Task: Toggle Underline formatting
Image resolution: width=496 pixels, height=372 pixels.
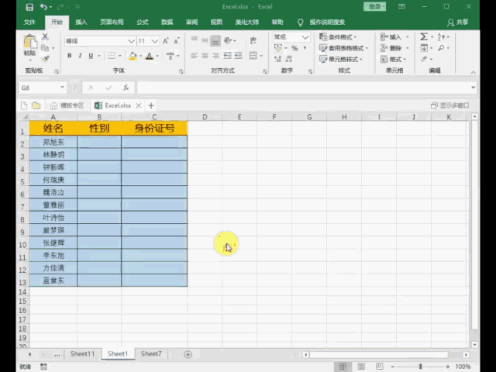Action: click(91, 56)
